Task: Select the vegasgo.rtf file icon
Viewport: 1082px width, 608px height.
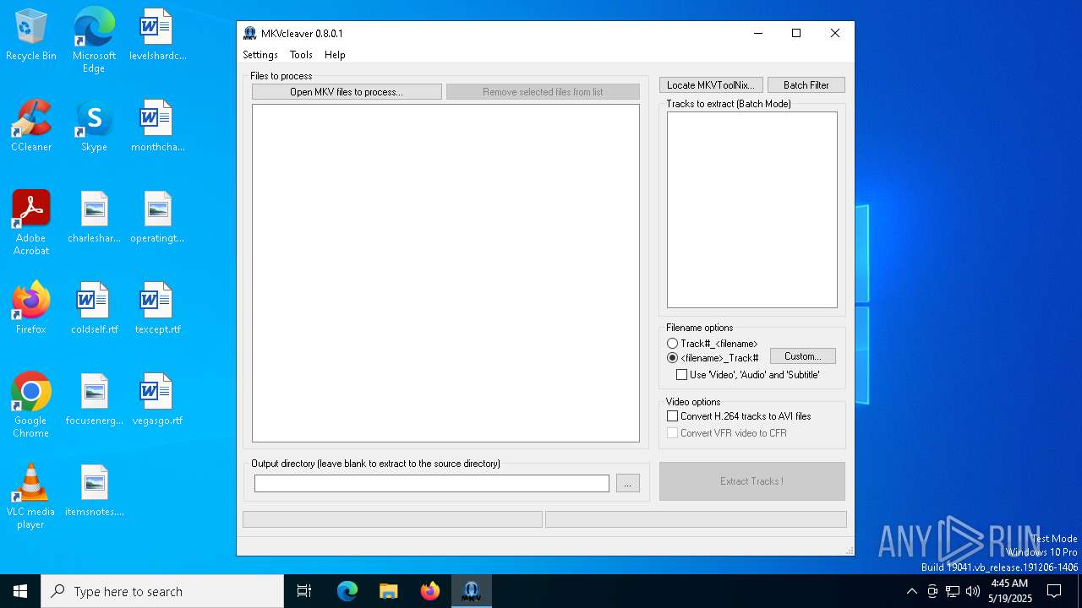Action: point(157,399)
